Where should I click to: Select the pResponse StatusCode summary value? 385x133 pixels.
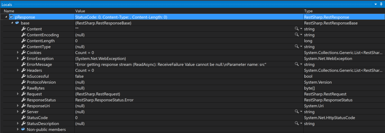(x=121, y=17)
